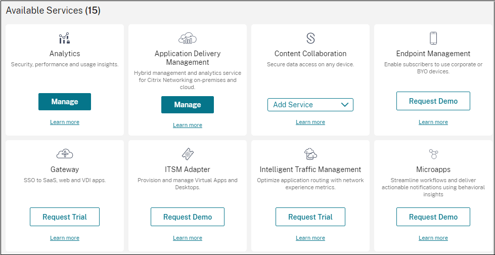The height and width of the screenshot is (255, 495).
Task: Click the Microapps nodes icon
Action: (x=433, y=154)
